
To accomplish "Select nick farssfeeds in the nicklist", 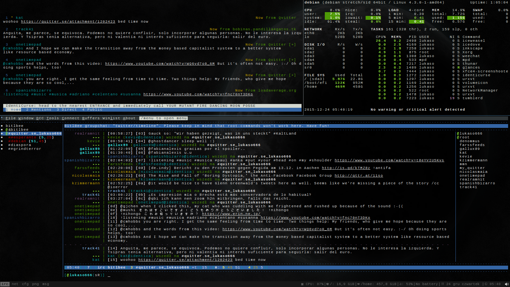I will [472, 145].
